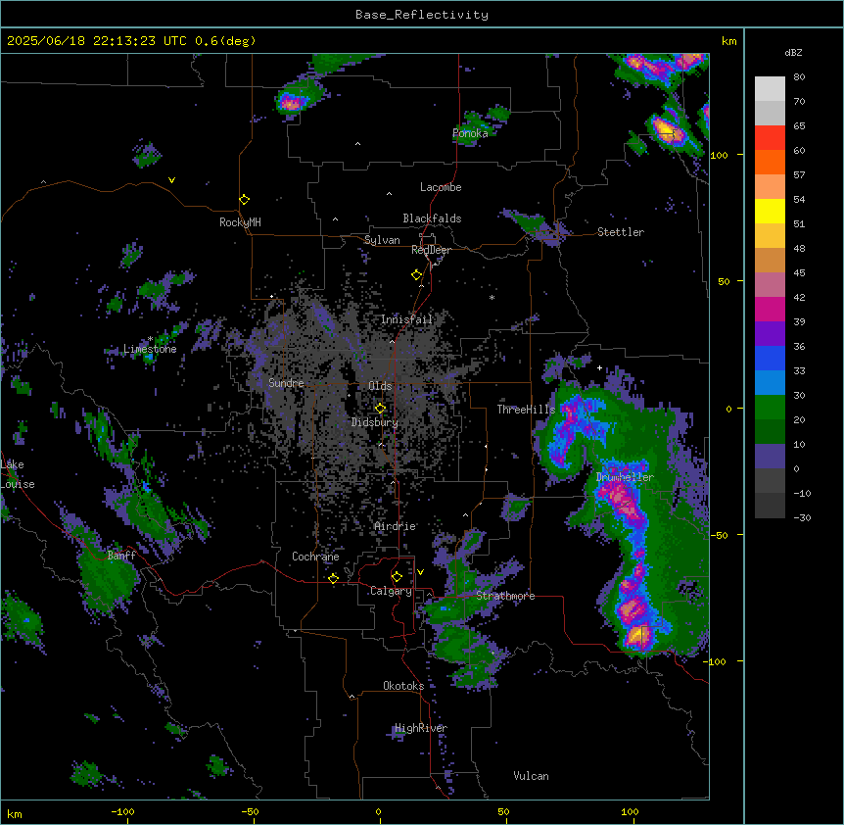Click the Lacombe town label

(441, 187)
